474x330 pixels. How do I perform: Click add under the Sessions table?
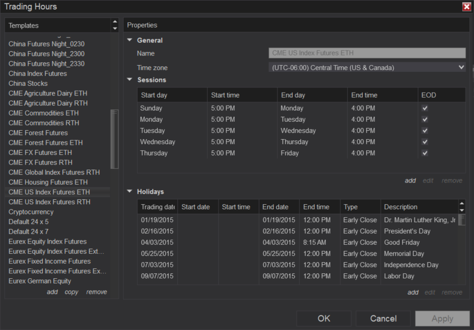click(411, 180)
